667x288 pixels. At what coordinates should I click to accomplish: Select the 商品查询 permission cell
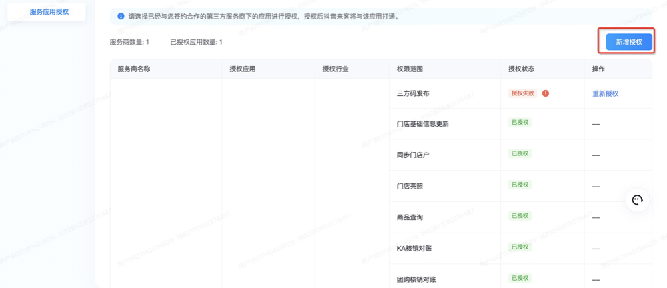(x=445, y=217)
